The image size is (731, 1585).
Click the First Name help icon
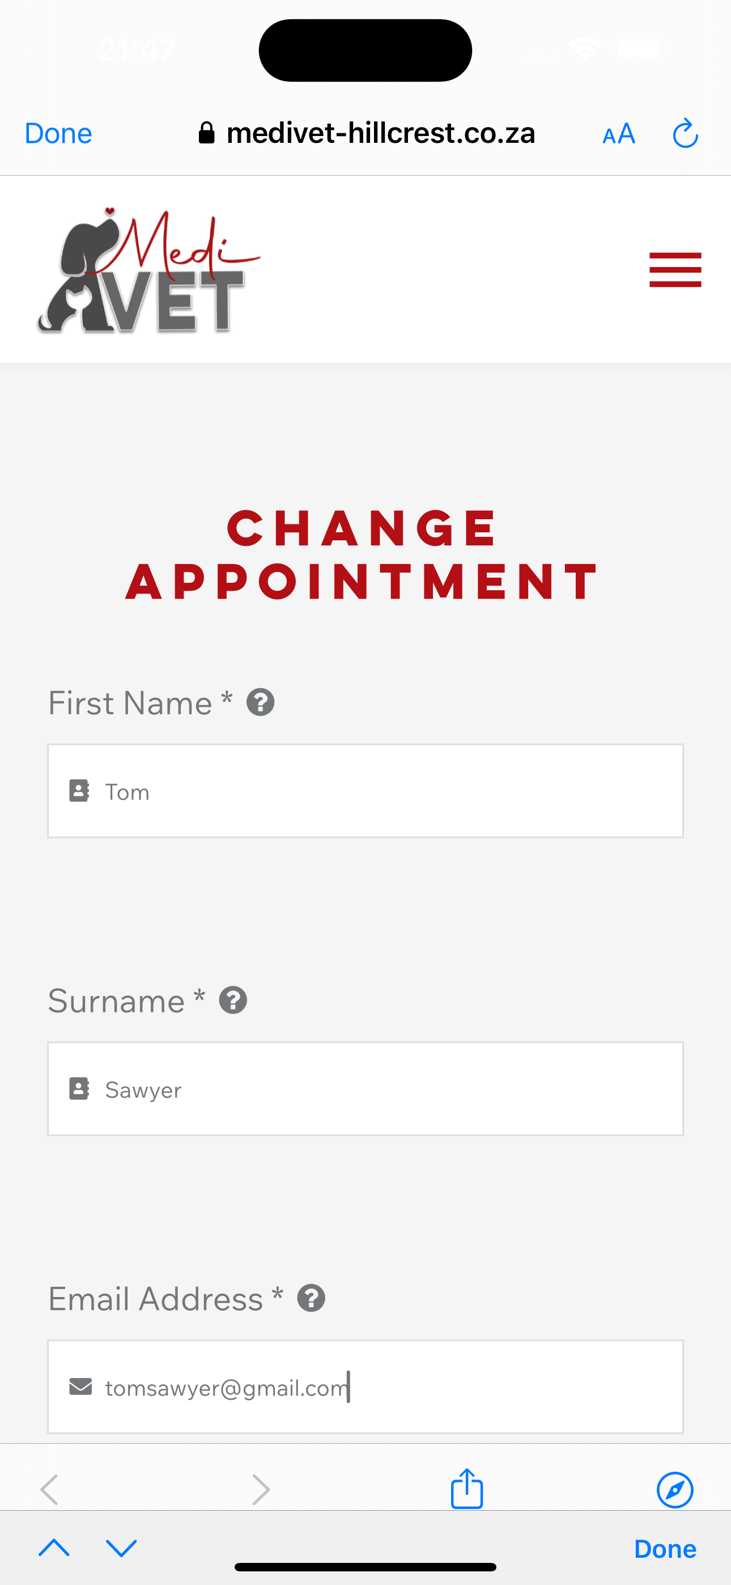coord(260,702)
